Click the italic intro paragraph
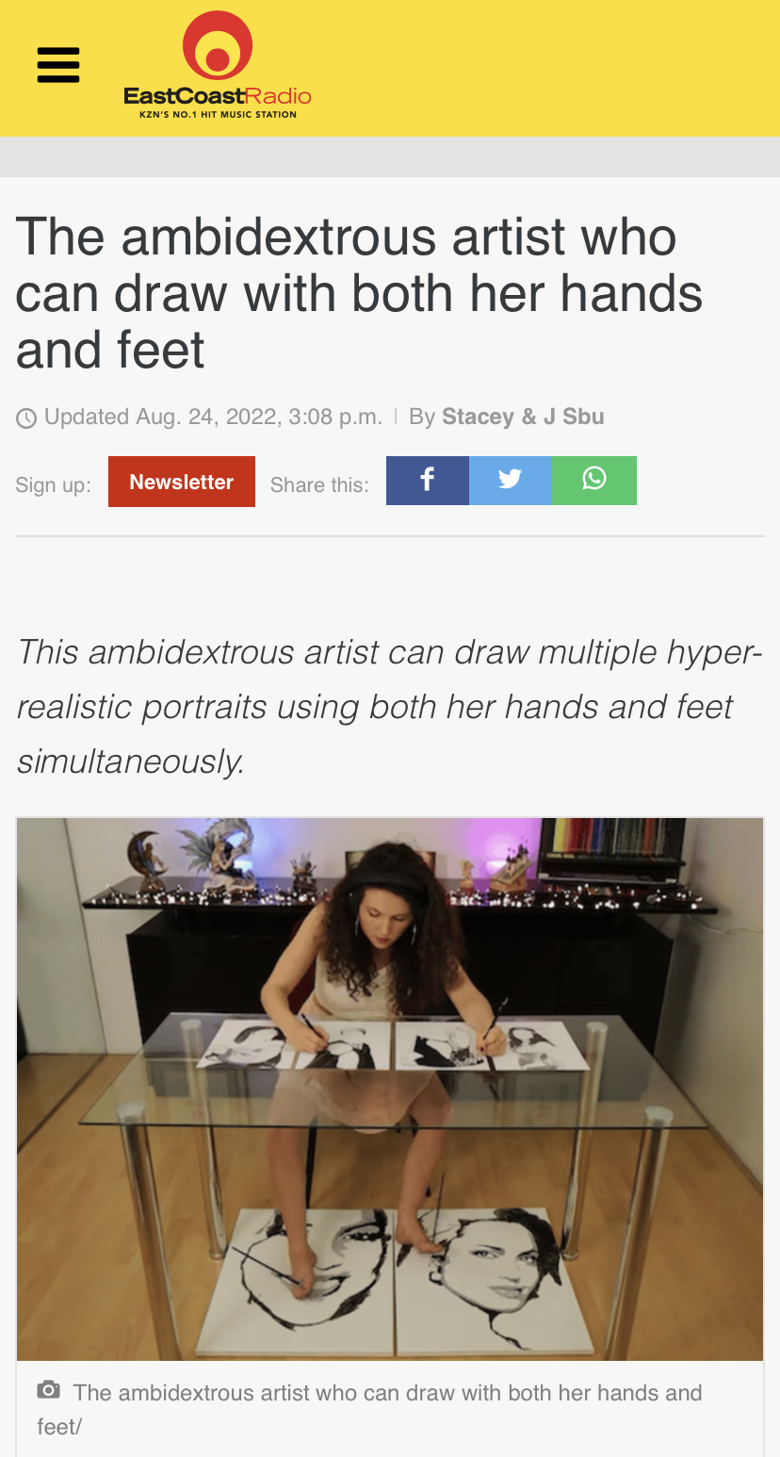This screenshot has width=780, height=1457. pos(389,706)
